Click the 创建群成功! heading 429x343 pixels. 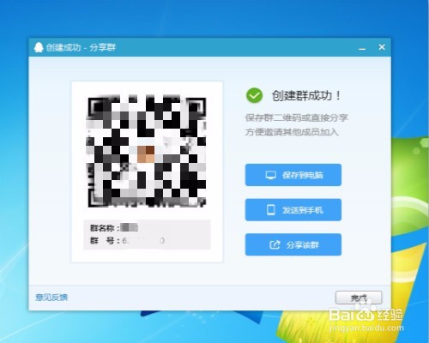pyautogui.click(x=306, y=95)
